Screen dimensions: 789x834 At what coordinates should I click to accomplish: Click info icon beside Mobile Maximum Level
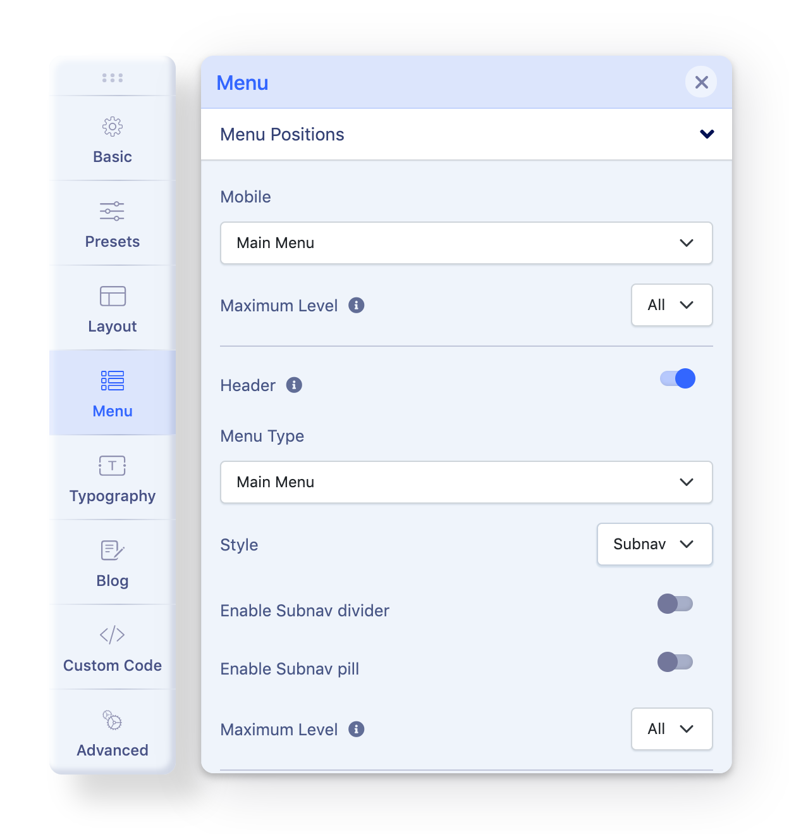357,305
